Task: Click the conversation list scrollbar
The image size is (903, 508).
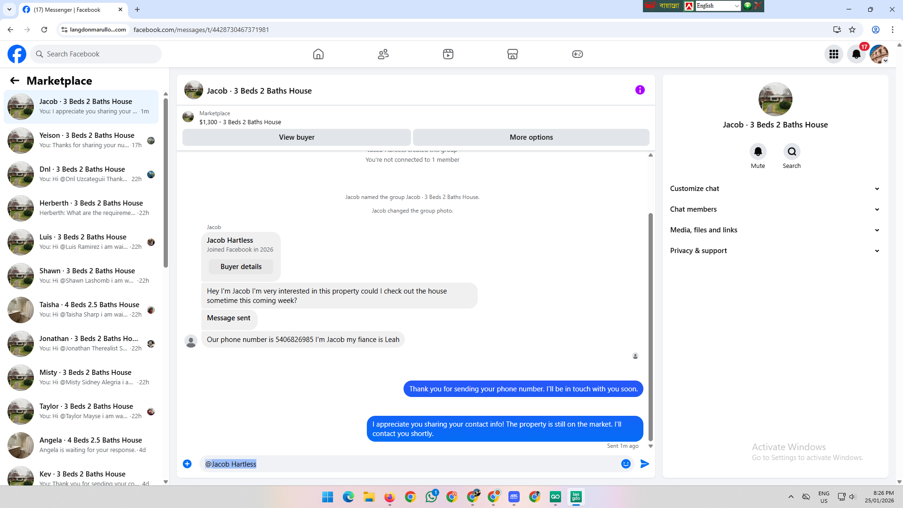Action: click(166, 183)
